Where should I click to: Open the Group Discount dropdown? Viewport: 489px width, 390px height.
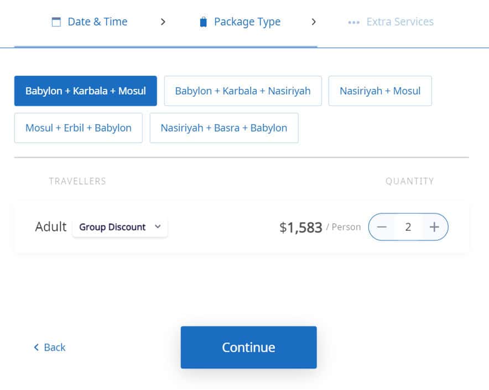pyautogui.click(x=119, y=227)
